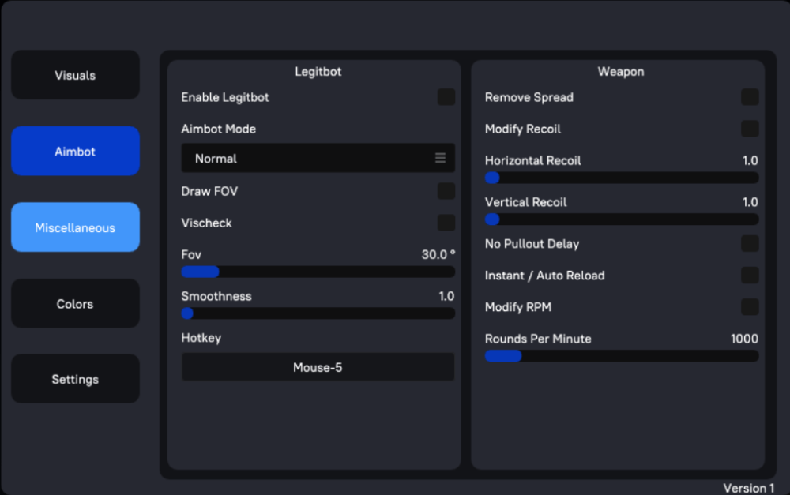This screenshot has width=790, height=495.
Task: Toggle the Enable Legitbot checkbox
Action: tap(446, 97)
